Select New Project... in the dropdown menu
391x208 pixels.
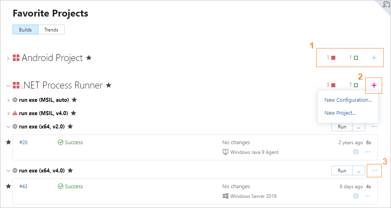coord(340,113)
